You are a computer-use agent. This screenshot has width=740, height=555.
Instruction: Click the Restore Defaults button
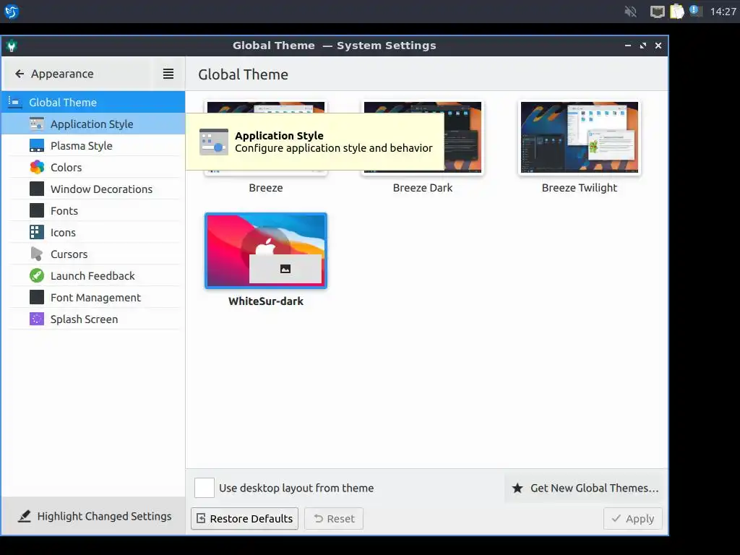[x=244, y=519]
